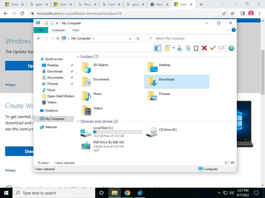265x198 pixels.
Task: Click Network in navigation pane
Action: pyautogui.click(x=51, y=127)
